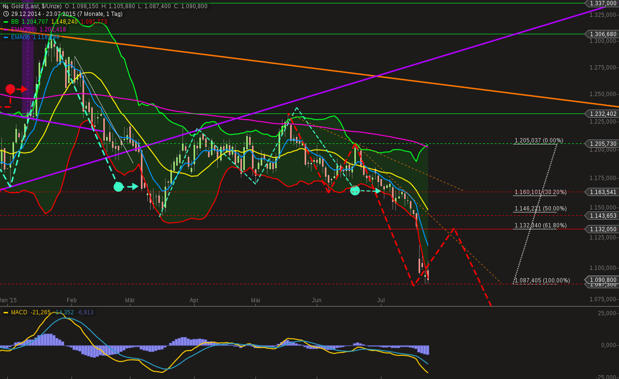Viewport: 619px width, 379px height.
Task: Click Fibonacci label 1.146,221 (50.00%)
Action: [x=541, y=209]
